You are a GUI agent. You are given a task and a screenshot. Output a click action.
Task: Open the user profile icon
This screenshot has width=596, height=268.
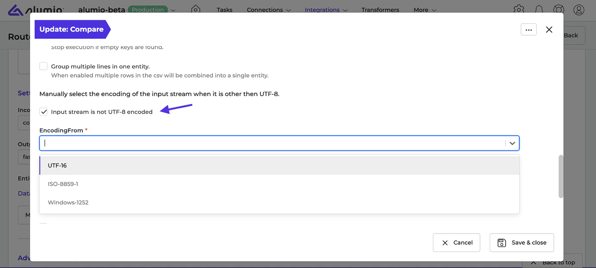pos(579,9)
